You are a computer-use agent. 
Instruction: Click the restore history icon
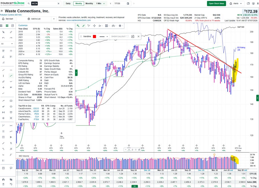[x=11, y=184]
